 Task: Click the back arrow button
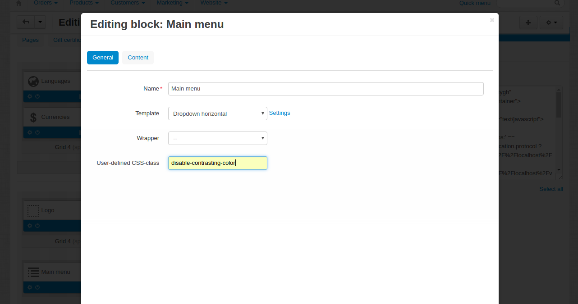point(25,22)
